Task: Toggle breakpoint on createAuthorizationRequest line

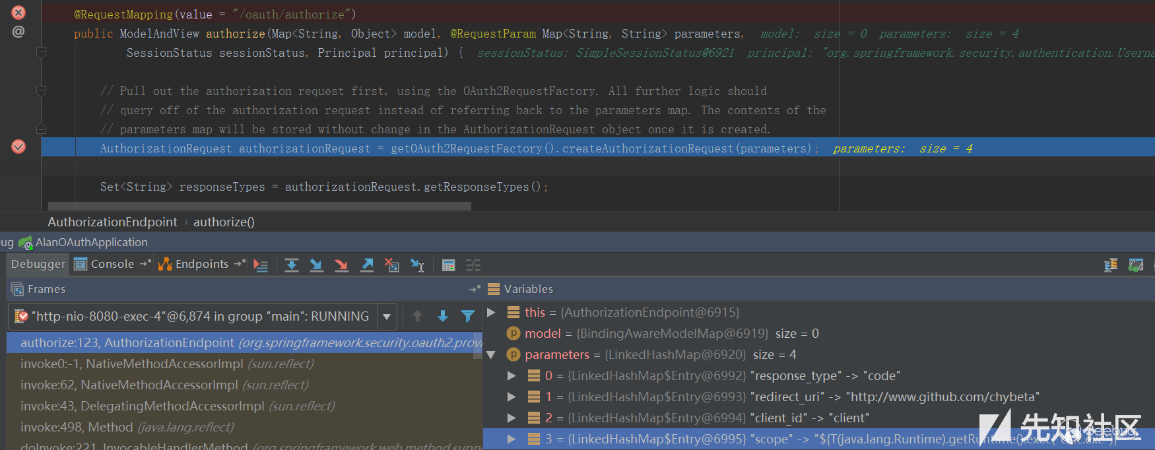Action: (x=18, y=146)
